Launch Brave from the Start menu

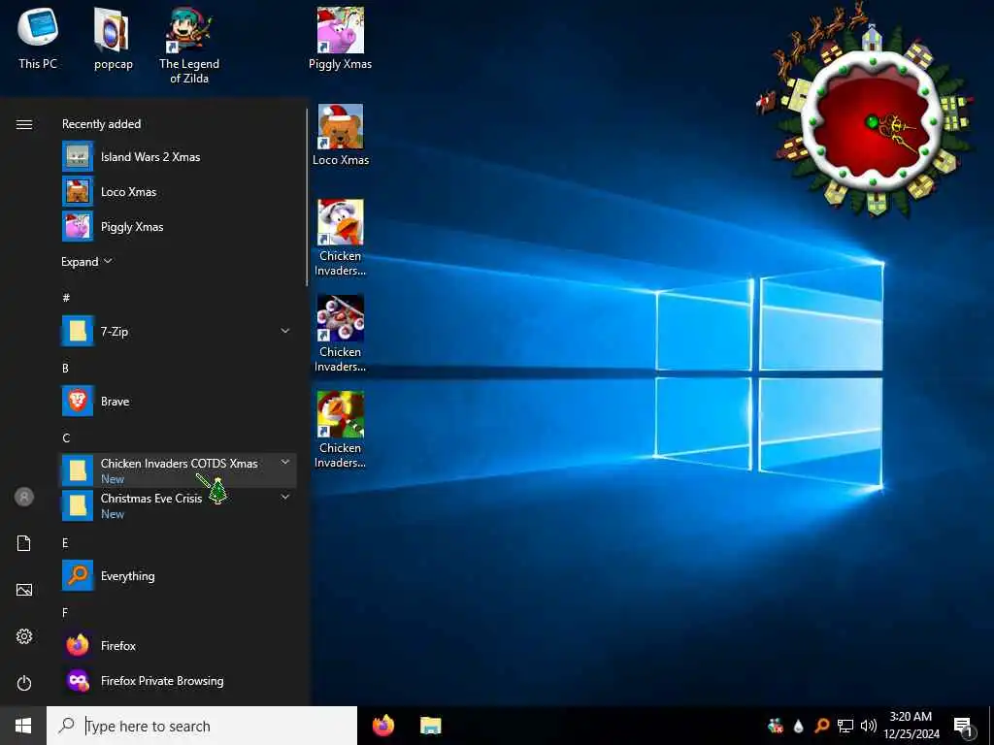[179, 401]
